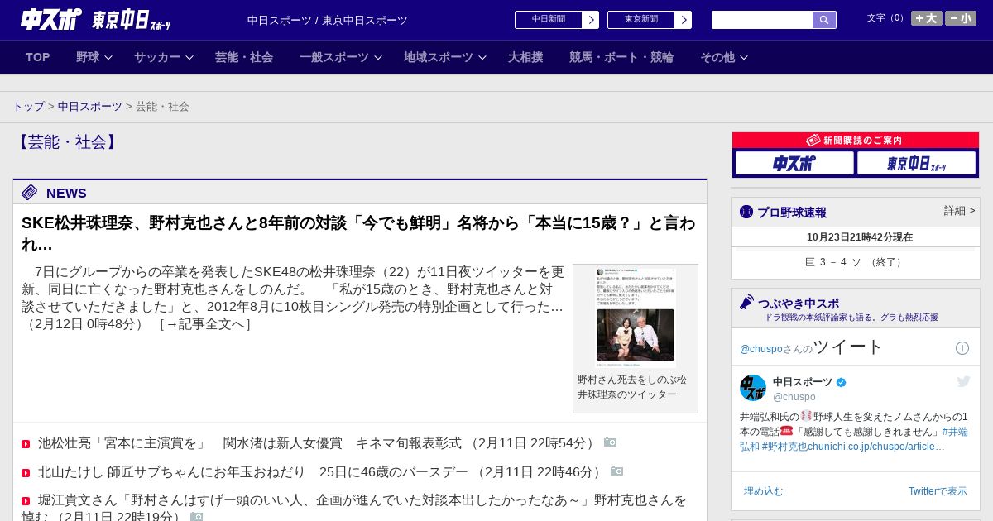Click the arrow beside 中日新聞
Screen dimensions: 993x521
tap(591, 20)
